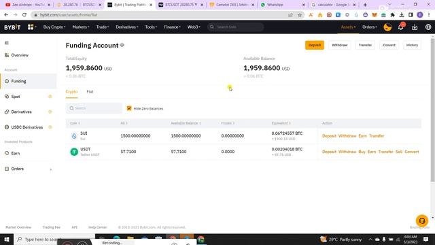Click the orange Deposit button
The image size is (435, 245).
pyautogui.click(x=315, y=45)
